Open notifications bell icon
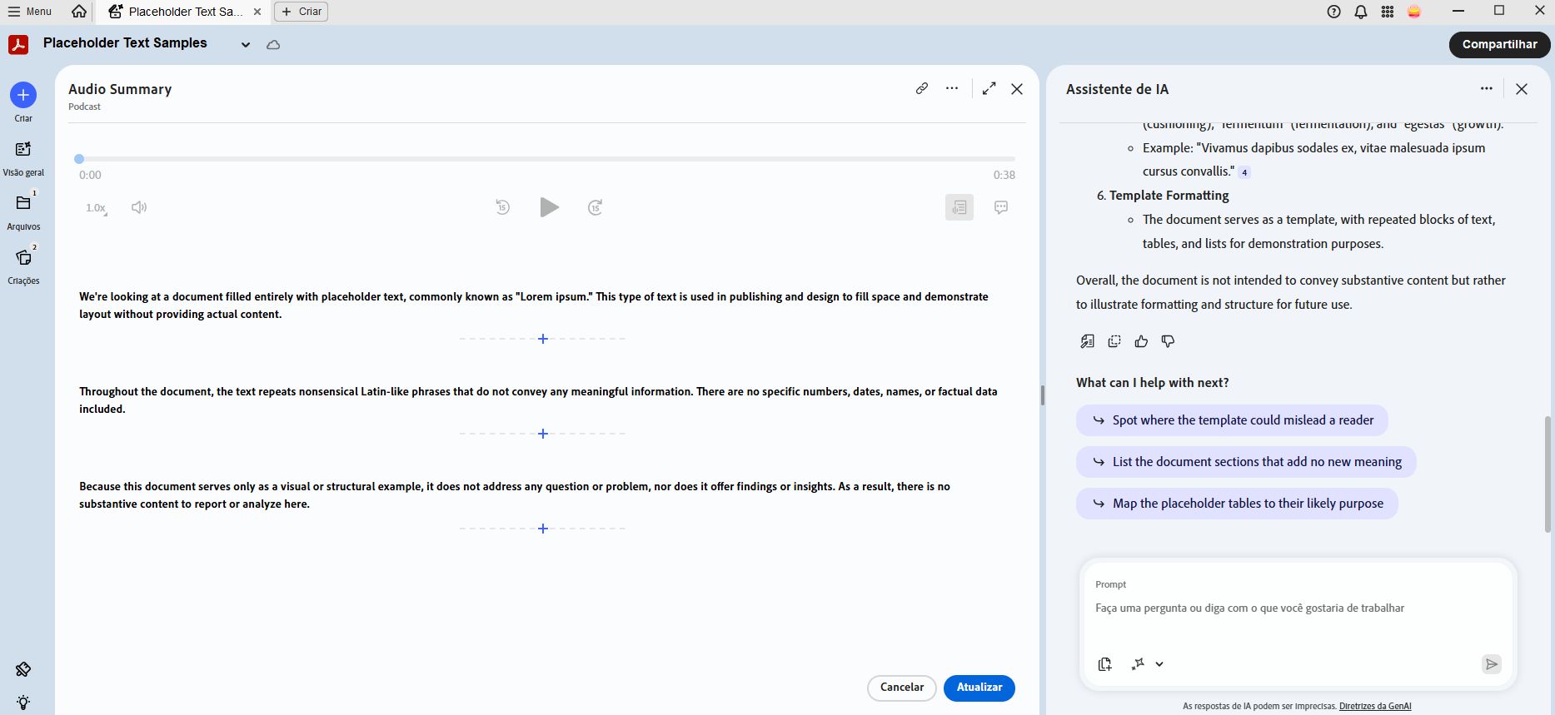This screenshot has height=715, width=1555. pos(1361,12)
